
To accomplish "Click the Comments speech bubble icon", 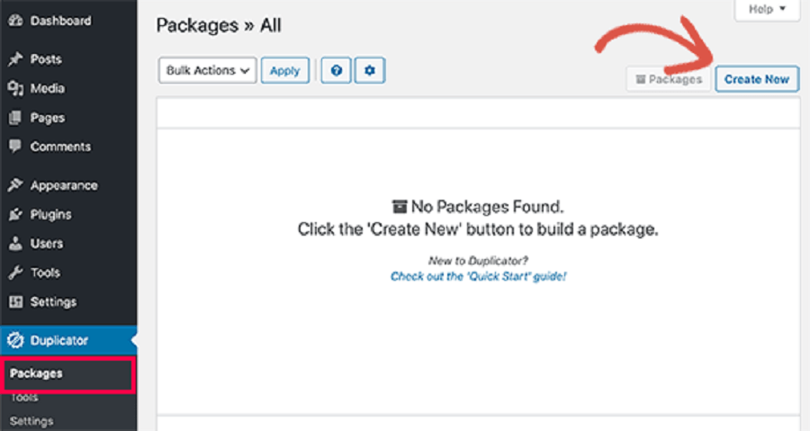I will click(x=15, y=147).
